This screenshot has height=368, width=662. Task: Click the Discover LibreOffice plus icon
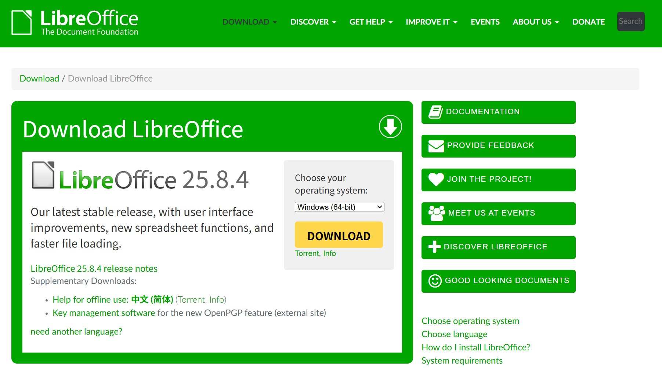(434, 247)
